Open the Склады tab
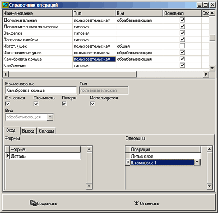This screenshot has height=213, width=218. [46, 131]
